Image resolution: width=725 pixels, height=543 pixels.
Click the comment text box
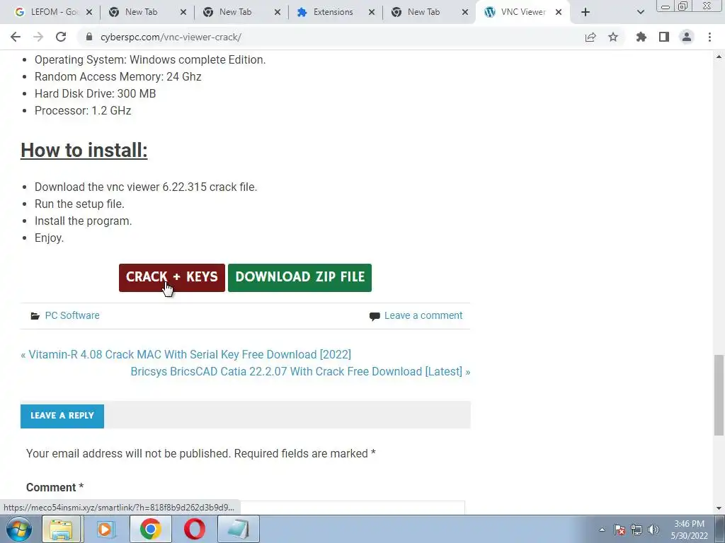[x=245, y=508]
